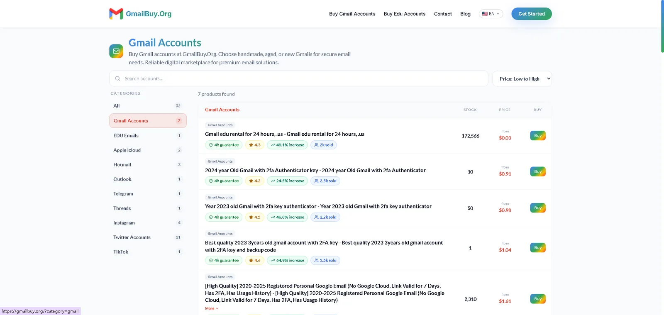Viewport: 664px width, 315px height.
Task: Click the green mail envelope icon beside Gmail Accounts heading
Action: click(x=116, y=51)
